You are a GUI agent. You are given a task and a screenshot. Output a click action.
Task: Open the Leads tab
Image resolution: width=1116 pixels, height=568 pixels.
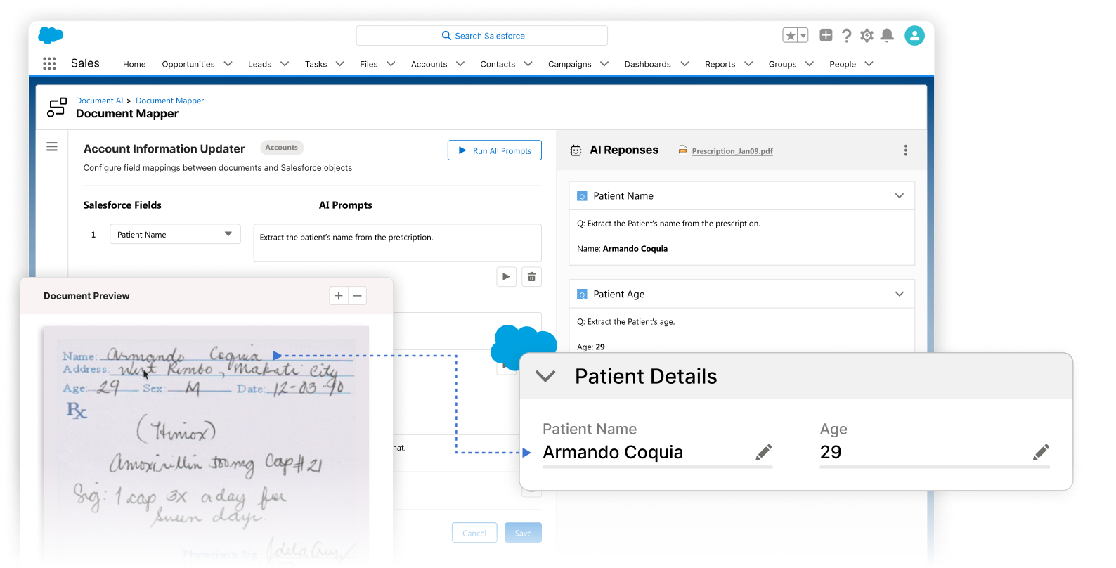259,64
